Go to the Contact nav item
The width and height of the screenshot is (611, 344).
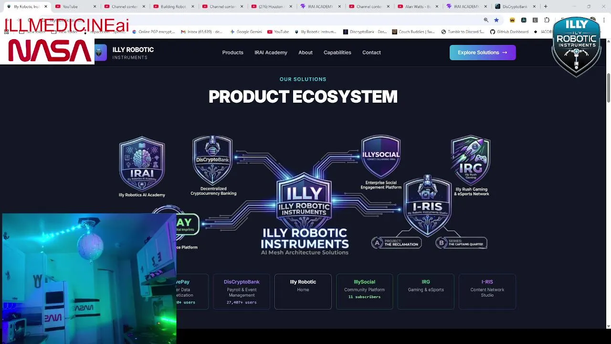tap(371, 53)
